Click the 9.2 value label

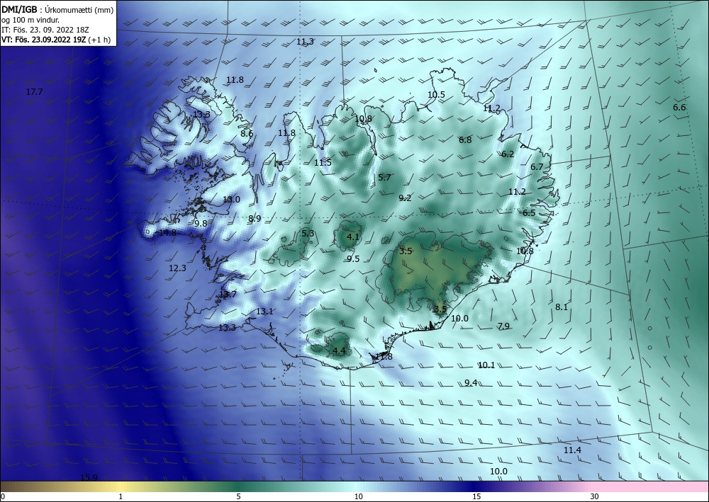405,198
